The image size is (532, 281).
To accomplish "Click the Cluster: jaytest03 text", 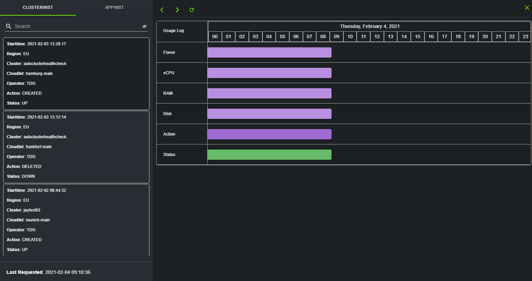I will (x=23, y=210).
